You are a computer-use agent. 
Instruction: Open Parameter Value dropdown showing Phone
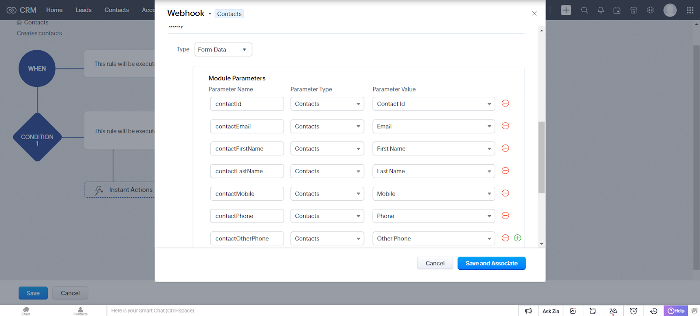tap(434, 216)
